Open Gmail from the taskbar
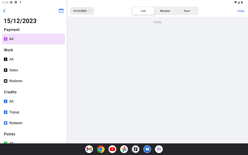The image size is (248, 155). [x=89, y=149]
